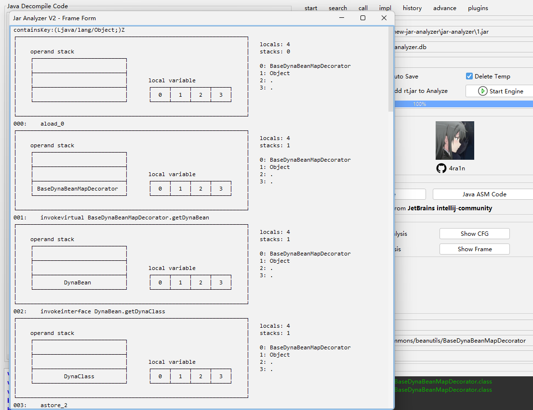533x410 pixels.
Task: Click the anime avatar thumbnail
Action: [455, 141]
